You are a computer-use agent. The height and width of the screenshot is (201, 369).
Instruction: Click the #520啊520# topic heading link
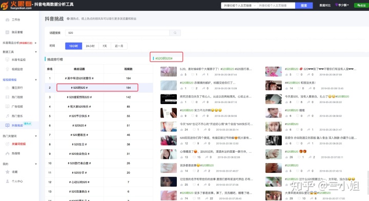164,58
